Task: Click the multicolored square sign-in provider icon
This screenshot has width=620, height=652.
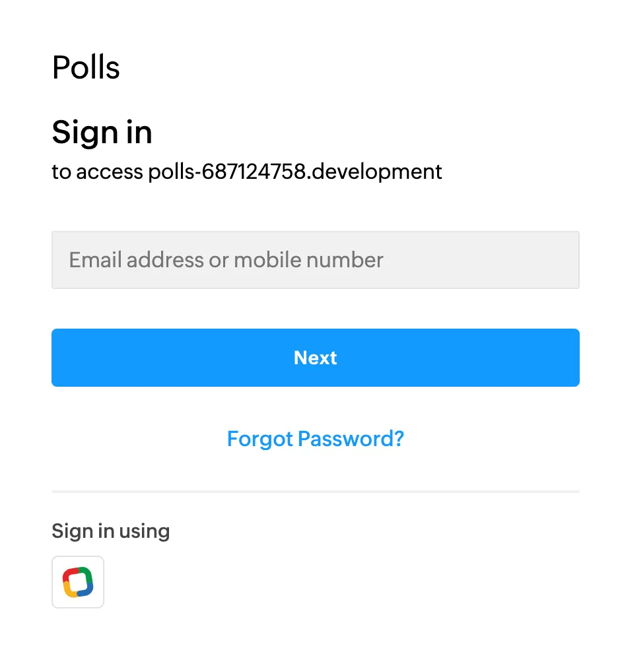Action: tap(78, 582)
